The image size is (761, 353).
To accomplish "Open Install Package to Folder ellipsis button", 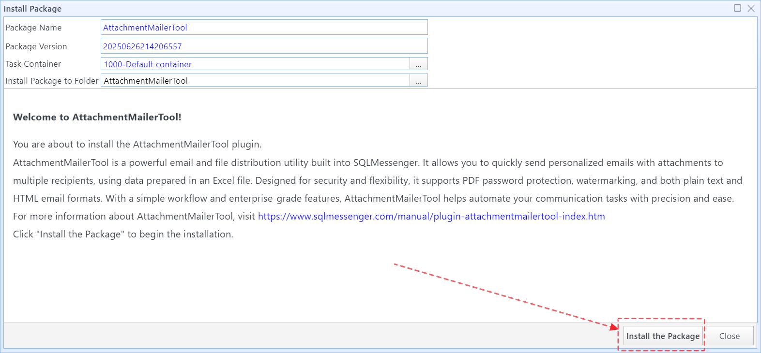I will (x=419, y=80).
